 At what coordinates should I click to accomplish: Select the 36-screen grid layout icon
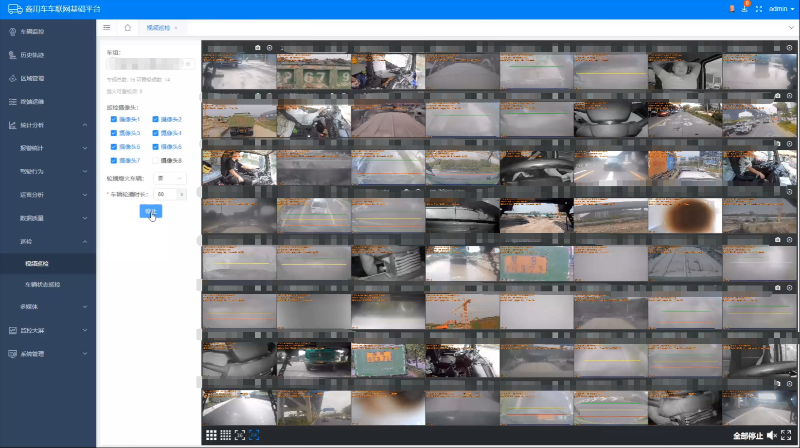tap(240, 435)
